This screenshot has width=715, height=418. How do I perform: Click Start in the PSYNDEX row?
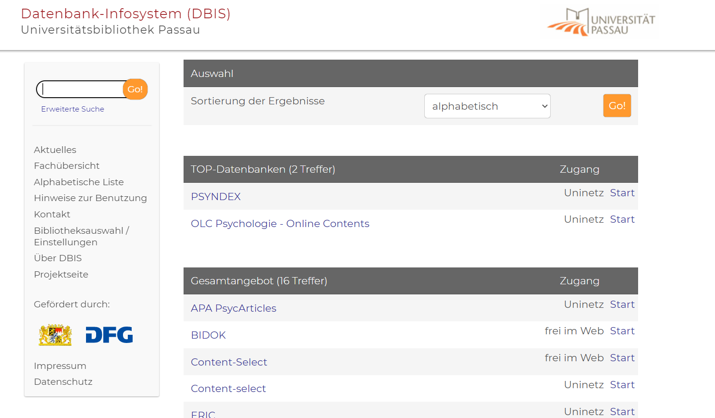(622, 193)
